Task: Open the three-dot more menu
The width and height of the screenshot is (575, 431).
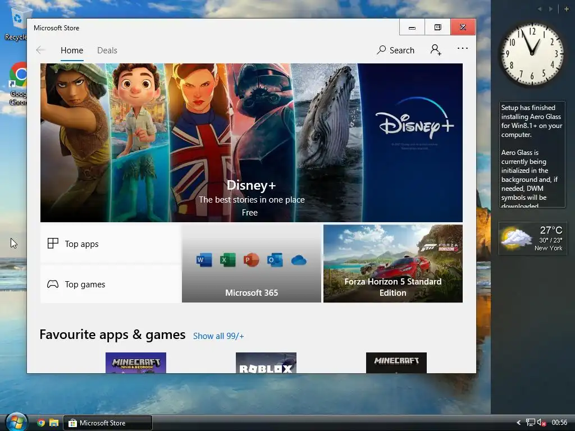Action: [x=463, y=48]
